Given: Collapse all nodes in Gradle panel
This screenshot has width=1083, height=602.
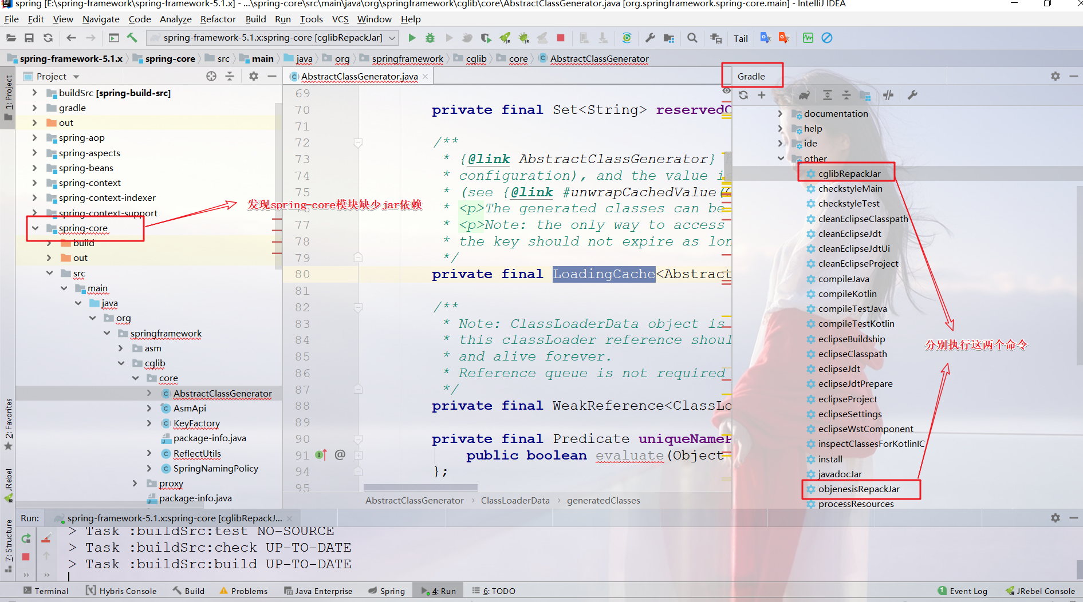Looking at the screenshot, I should point(846,95).
